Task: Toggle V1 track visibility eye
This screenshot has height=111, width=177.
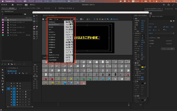Action: (20, 89)
